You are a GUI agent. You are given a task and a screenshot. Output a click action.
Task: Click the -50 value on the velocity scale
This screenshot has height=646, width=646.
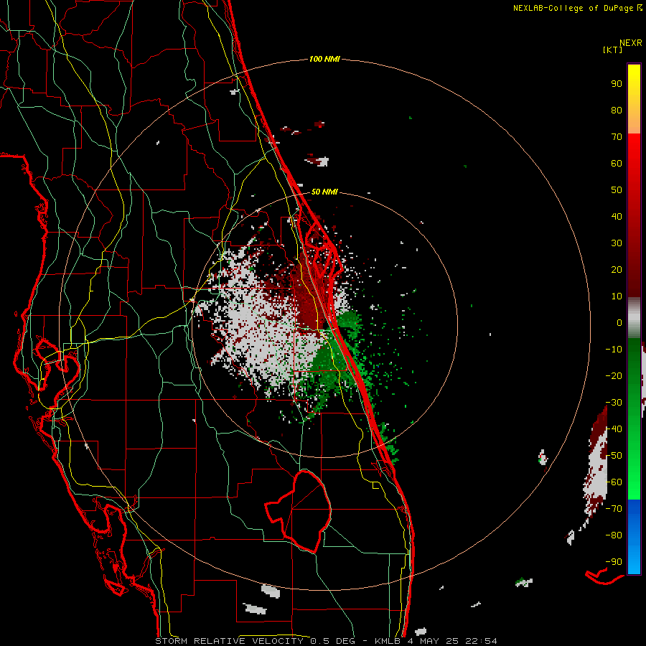[x=614, y=456]
